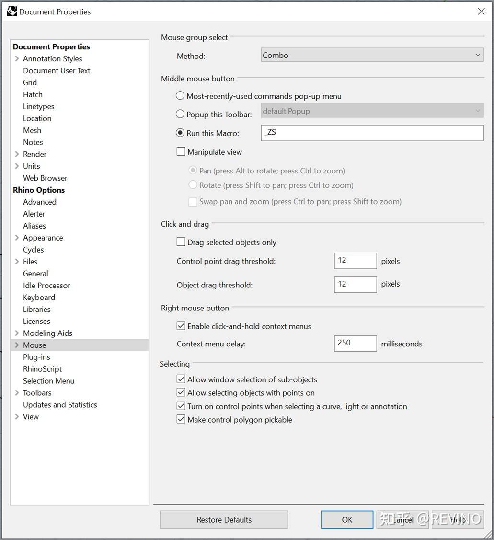Image resolution: width=494 pixels, height=540 pixels.
Task: Expand the Files tree node
Action: pos(17,262)
